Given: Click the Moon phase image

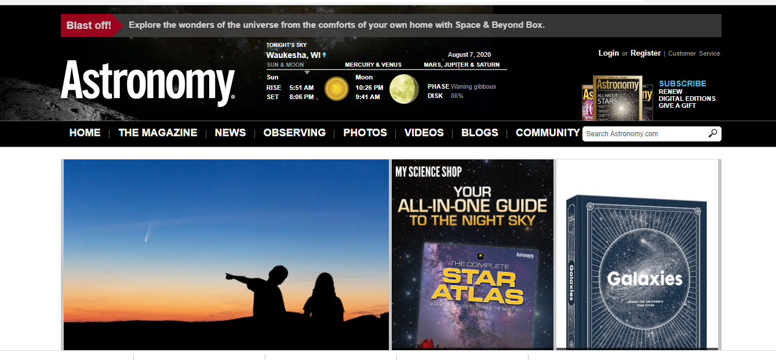Looking at the screenshot, I should [x=404, y=89].
